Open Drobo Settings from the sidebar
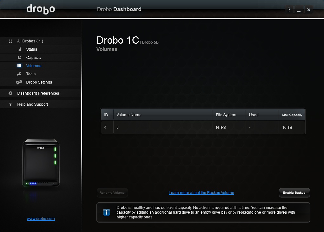 39,82
